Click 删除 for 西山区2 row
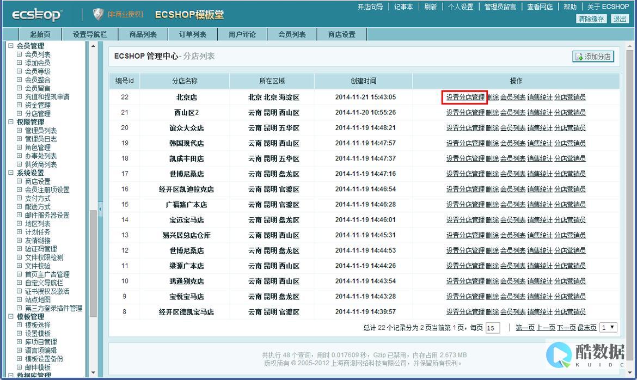 [x=492, y=113]
